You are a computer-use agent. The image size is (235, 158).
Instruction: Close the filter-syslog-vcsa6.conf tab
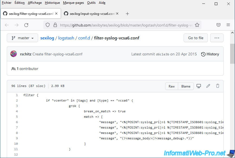(56, 14)
